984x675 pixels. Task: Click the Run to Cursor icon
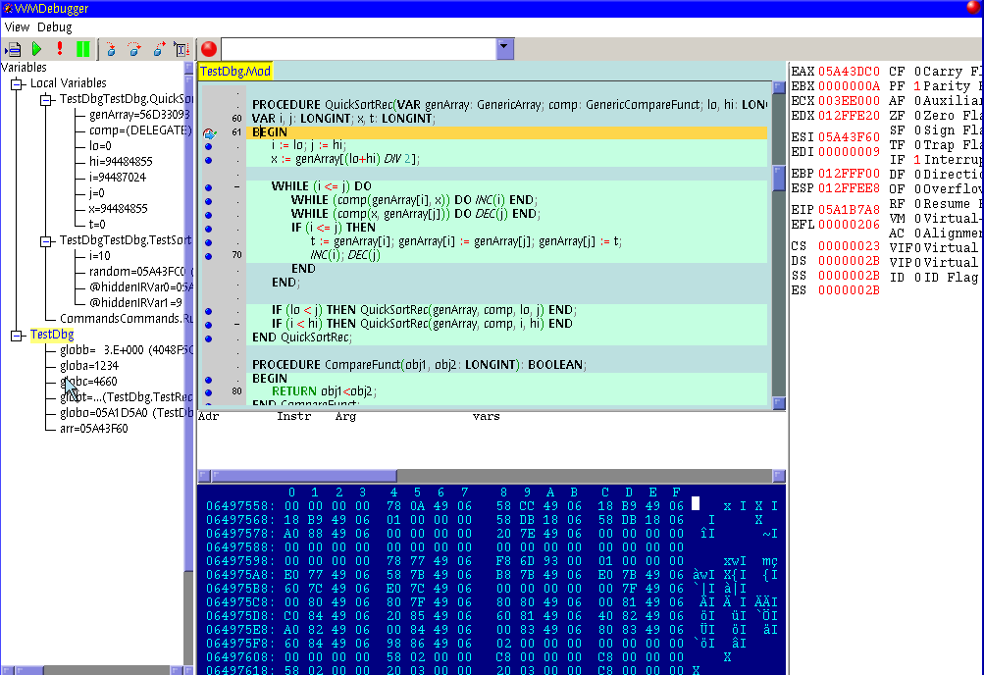coord(182,48)
